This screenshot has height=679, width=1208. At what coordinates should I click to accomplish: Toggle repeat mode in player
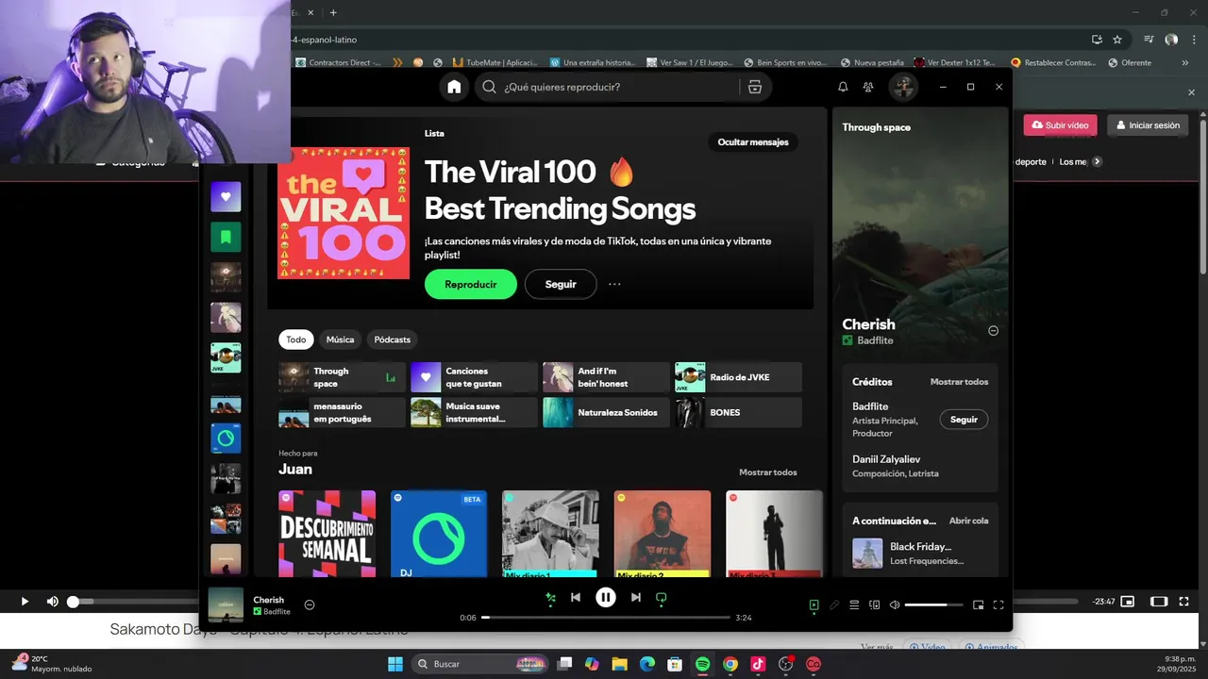[662, 598]
